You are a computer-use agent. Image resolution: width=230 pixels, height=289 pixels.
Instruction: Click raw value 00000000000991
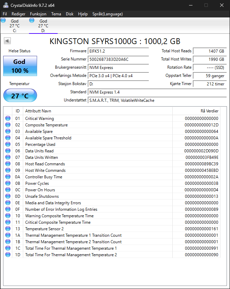click(201, 248)
